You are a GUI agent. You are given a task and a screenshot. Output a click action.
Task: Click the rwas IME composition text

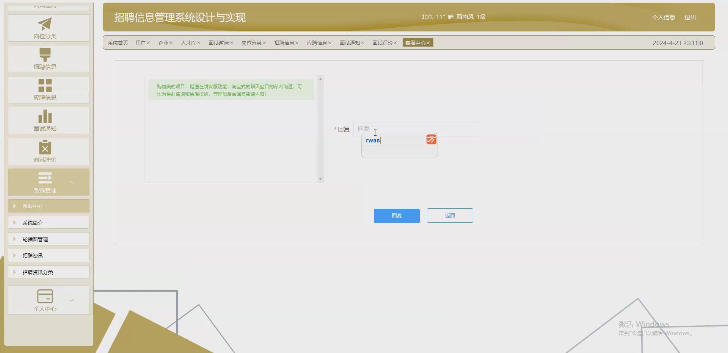[373, 140]
